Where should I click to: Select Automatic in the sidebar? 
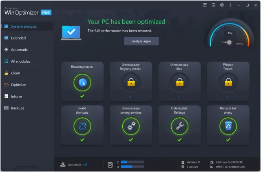pos(19,50)
